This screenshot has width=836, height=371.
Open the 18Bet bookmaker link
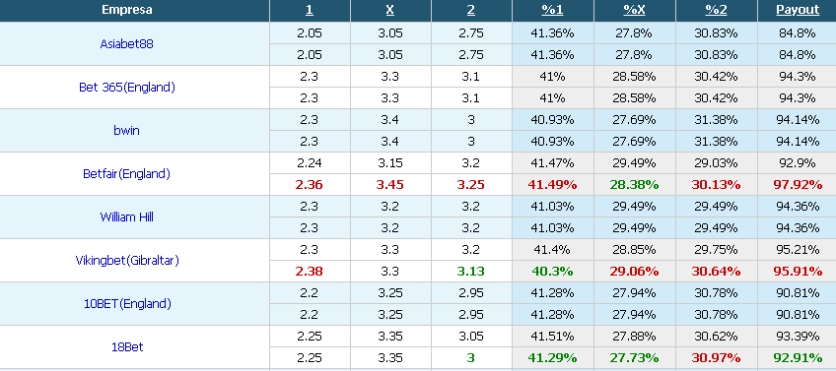(x=127, y=346)
